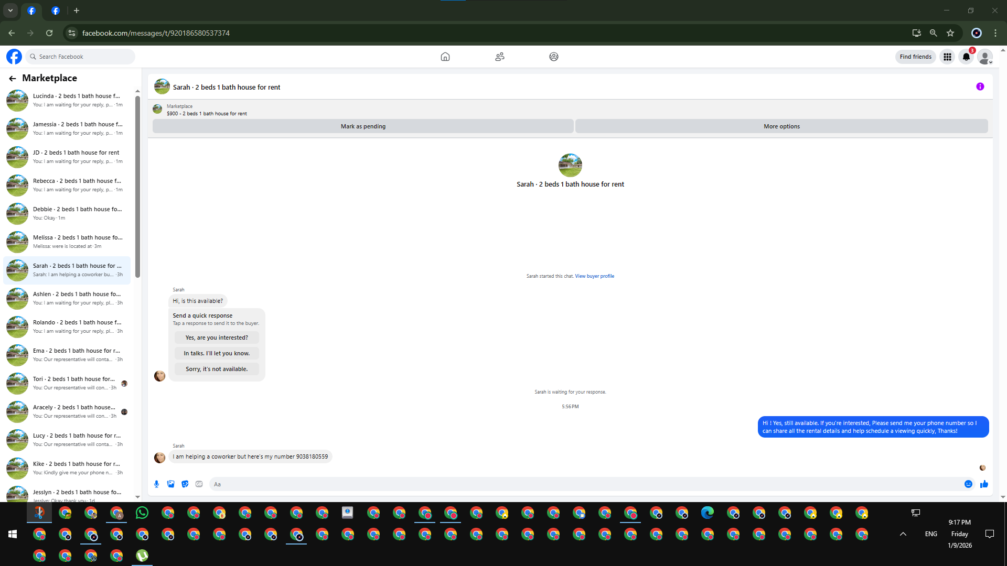Open the Facebook menu grid icon
The width and height of the screenshot is (1007, 566).
pos(947,57)
